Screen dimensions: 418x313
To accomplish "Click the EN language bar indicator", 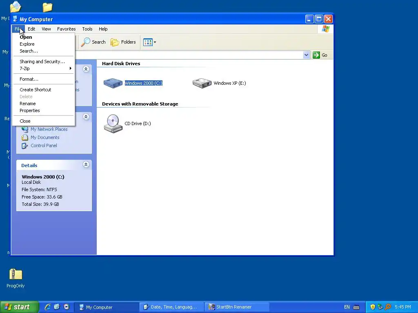I will click(347, 307).
